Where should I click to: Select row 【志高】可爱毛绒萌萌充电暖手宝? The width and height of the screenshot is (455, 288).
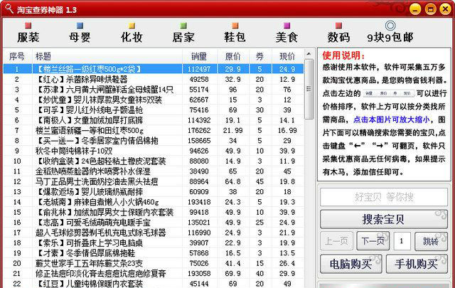[x=154, y=223]
